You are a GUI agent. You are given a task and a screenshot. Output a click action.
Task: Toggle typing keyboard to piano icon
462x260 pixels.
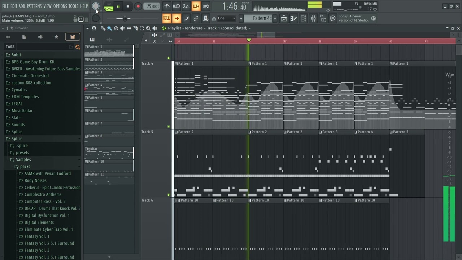click(x=166, y=18)
